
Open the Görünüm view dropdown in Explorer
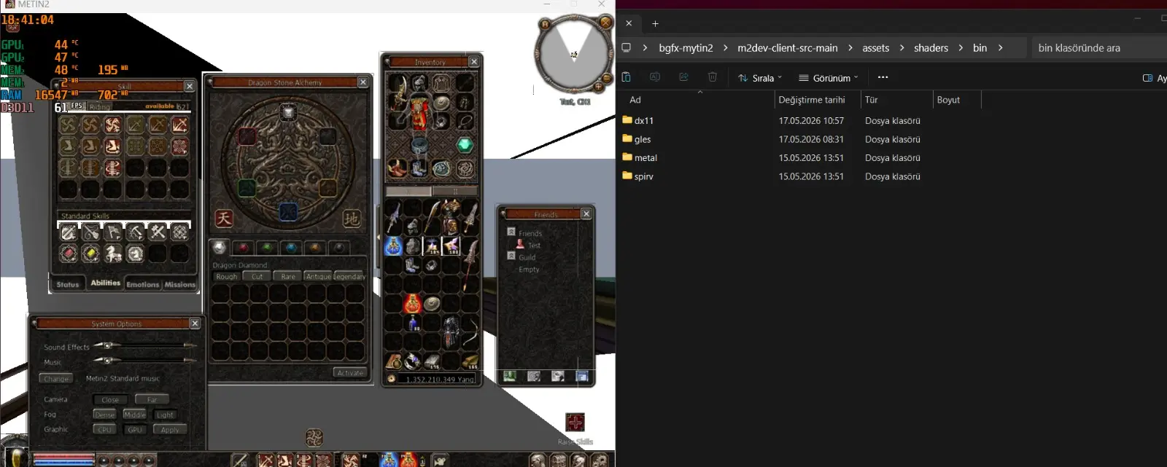pyautogui.click(x=829, y=78)
